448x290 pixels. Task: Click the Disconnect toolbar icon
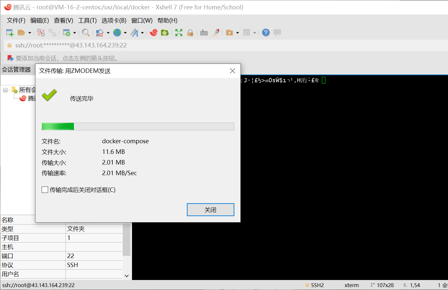tap(41, 33)
